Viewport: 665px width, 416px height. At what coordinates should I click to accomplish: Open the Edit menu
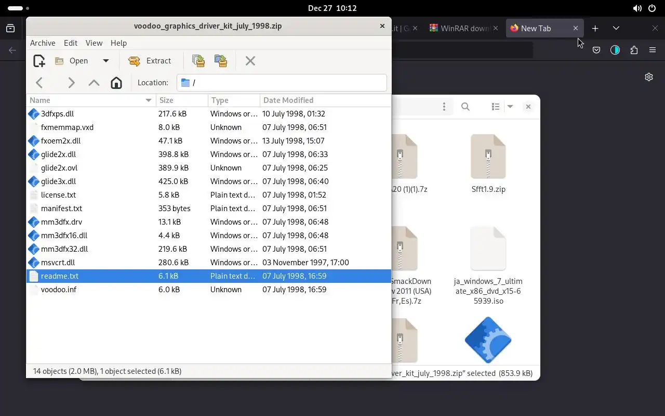[71, 43]
